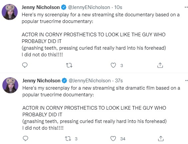This screenshot has height=144, width=188.
Task: Open the 37s timestamp link
Action: coord(119,81)
